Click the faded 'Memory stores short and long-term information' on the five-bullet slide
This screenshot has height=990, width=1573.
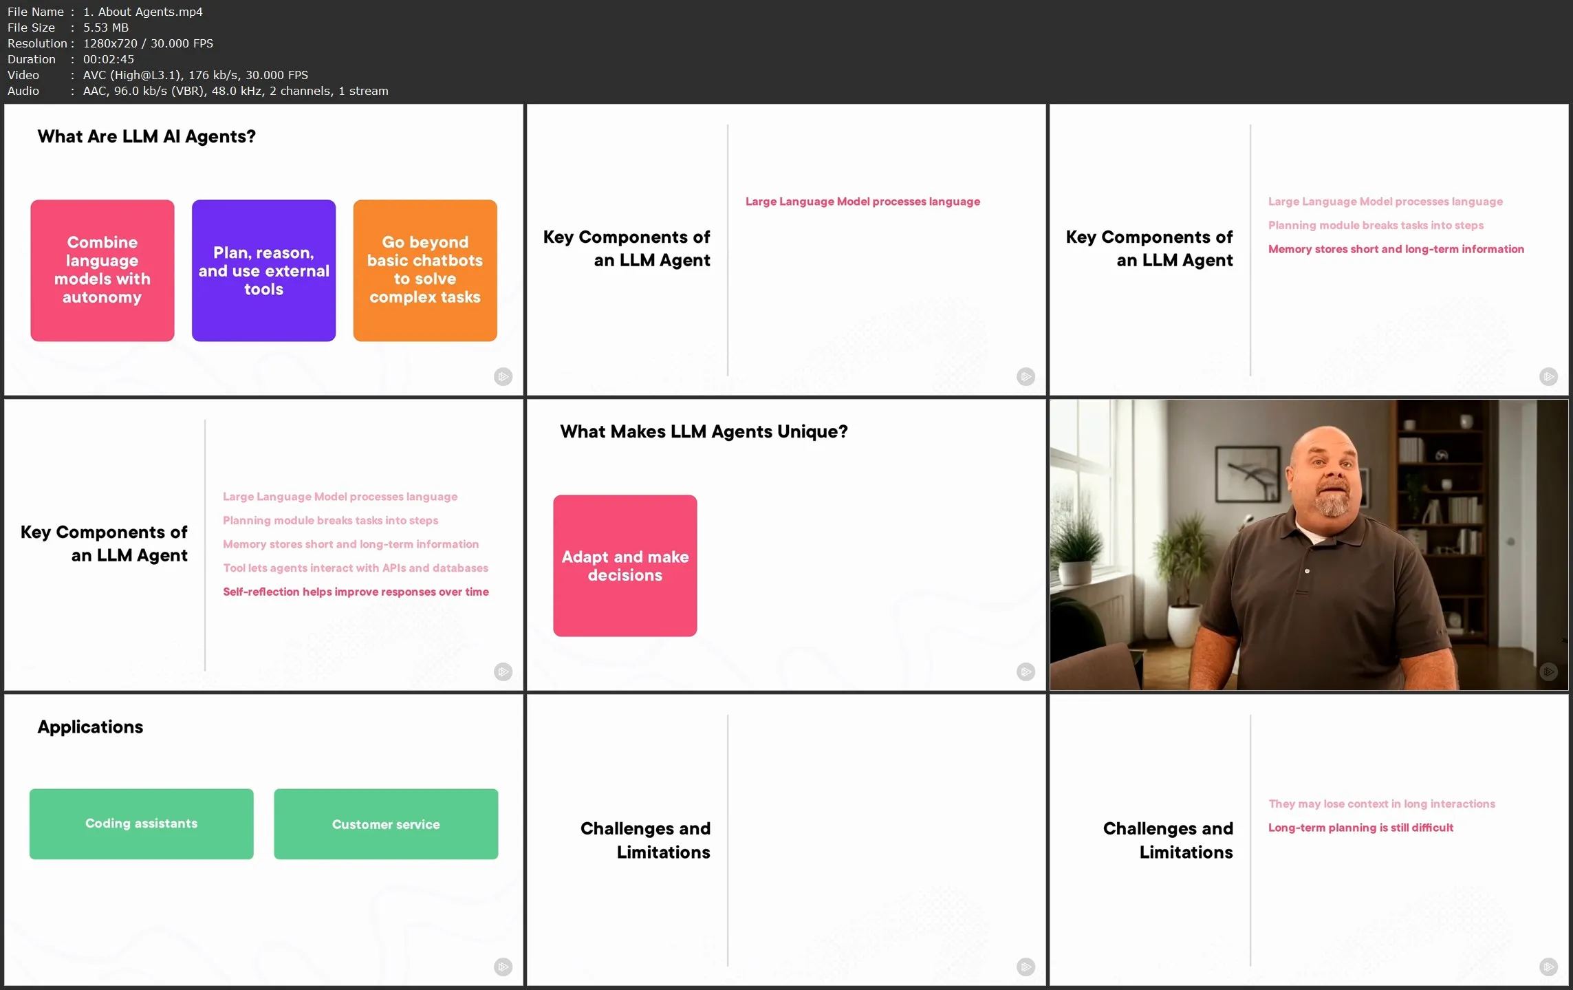coord(351,544)
